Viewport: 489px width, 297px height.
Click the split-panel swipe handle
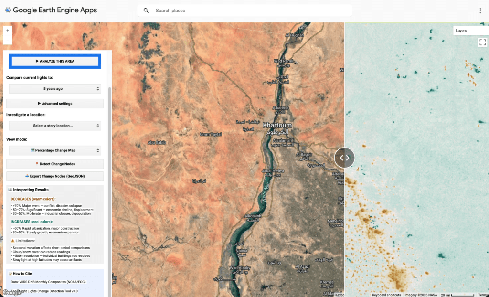344,158
